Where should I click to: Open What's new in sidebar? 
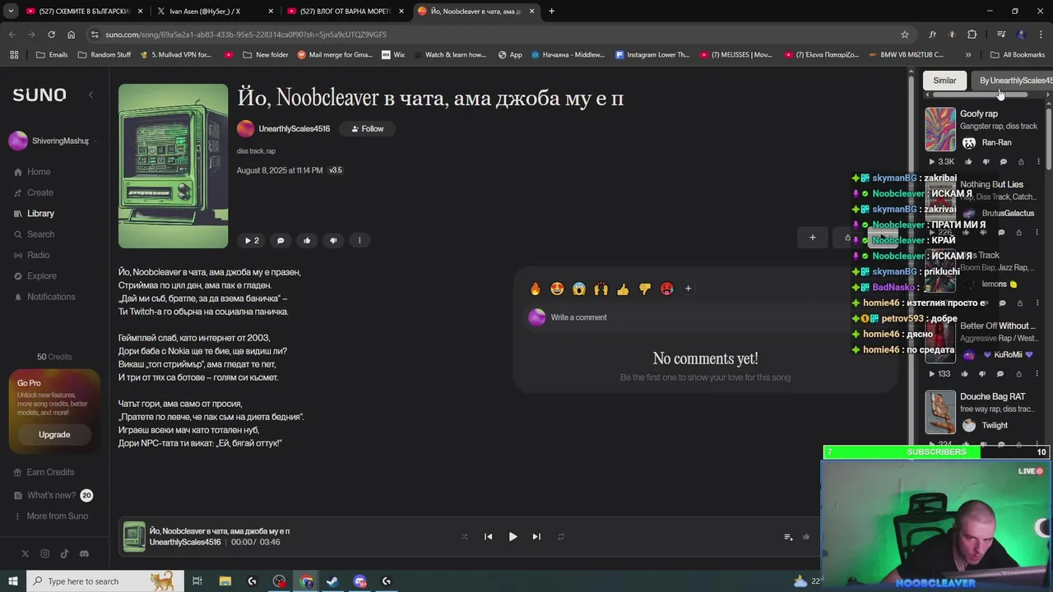[x=53, y=495]
